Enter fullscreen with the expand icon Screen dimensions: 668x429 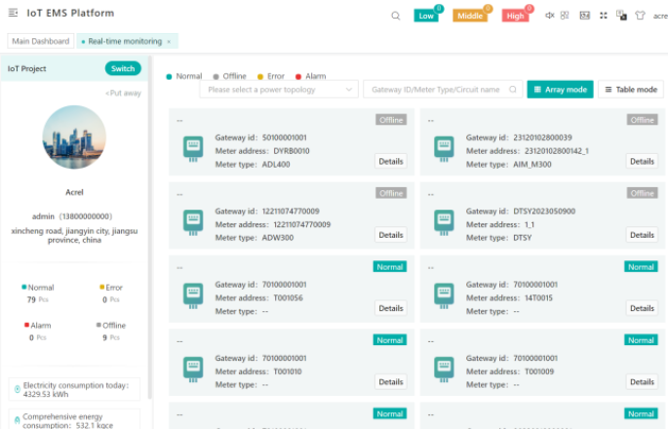pos(603,16)
